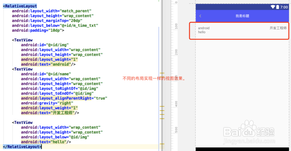Tap the back arrow in preview toolbar

click(200, 16)
